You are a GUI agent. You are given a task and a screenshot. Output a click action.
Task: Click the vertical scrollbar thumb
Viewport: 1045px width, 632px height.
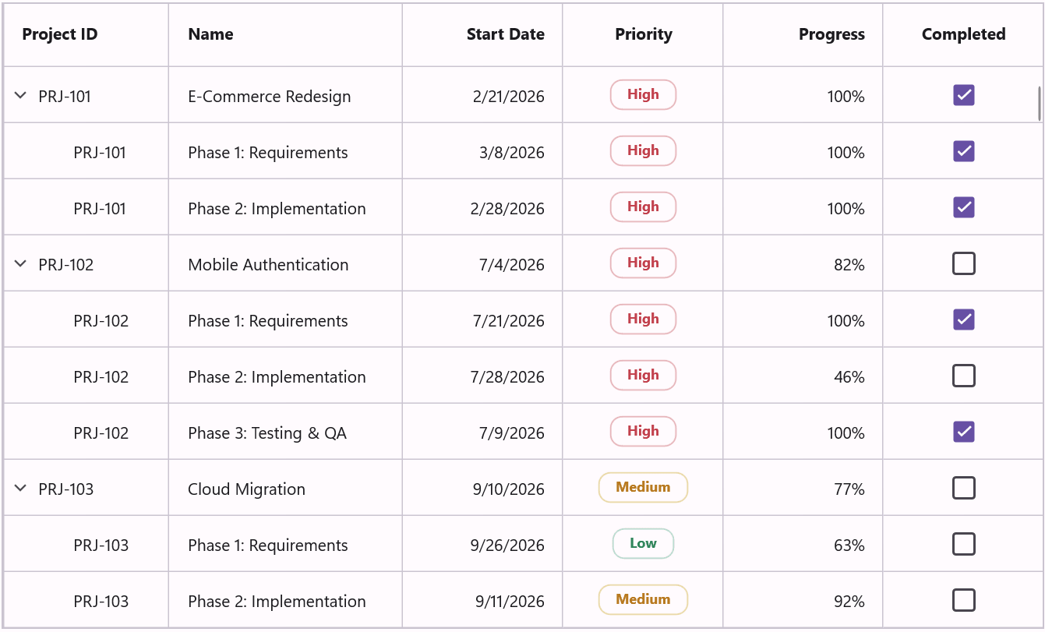[x=1040, y=104]
